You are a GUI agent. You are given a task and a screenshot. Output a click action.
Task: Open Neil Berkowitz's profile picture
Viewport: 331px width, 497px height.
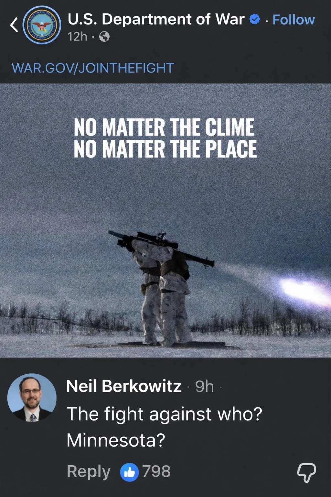pyautogui.click(x=32, y=398)
